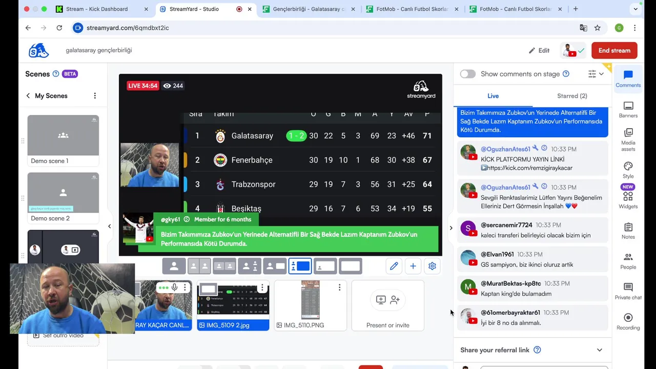
Task: Select the IMG_5109 2.jpg media card
Action: point(233,305)
